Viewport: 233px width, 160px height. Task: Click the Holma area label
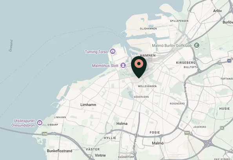click(x=122, y=124)
